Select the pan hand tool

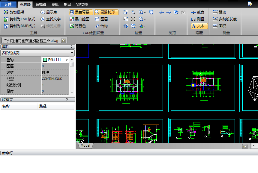pos(151,12)
